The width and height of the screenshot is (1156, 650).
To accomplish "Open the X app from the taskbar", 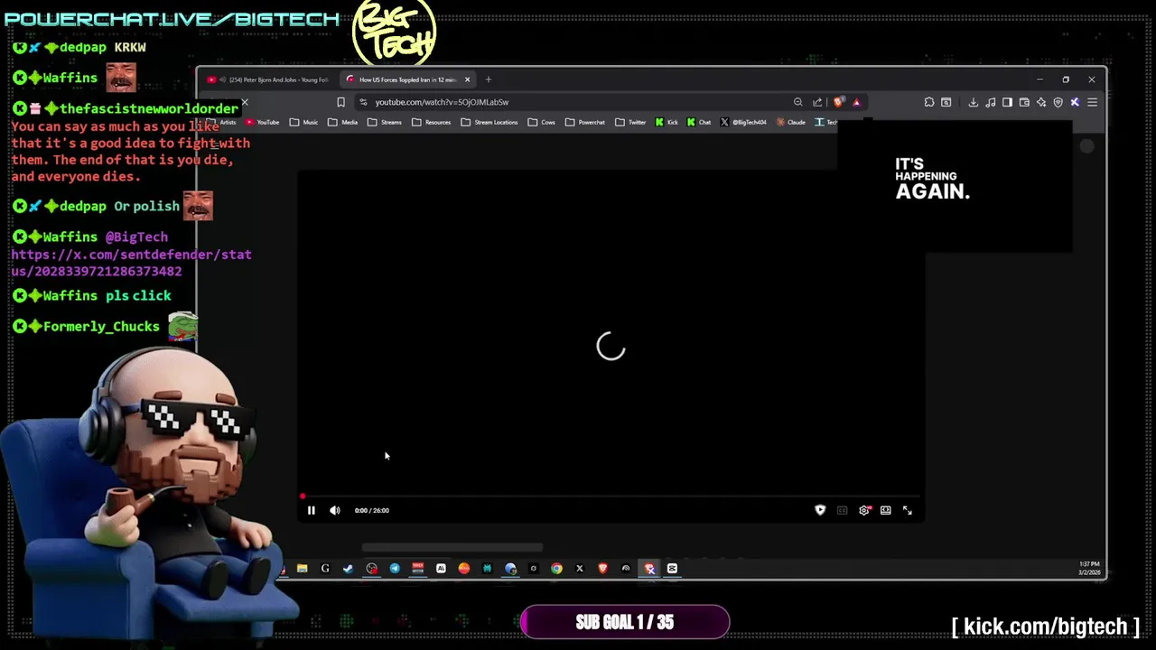I will (x=580, y=568).
